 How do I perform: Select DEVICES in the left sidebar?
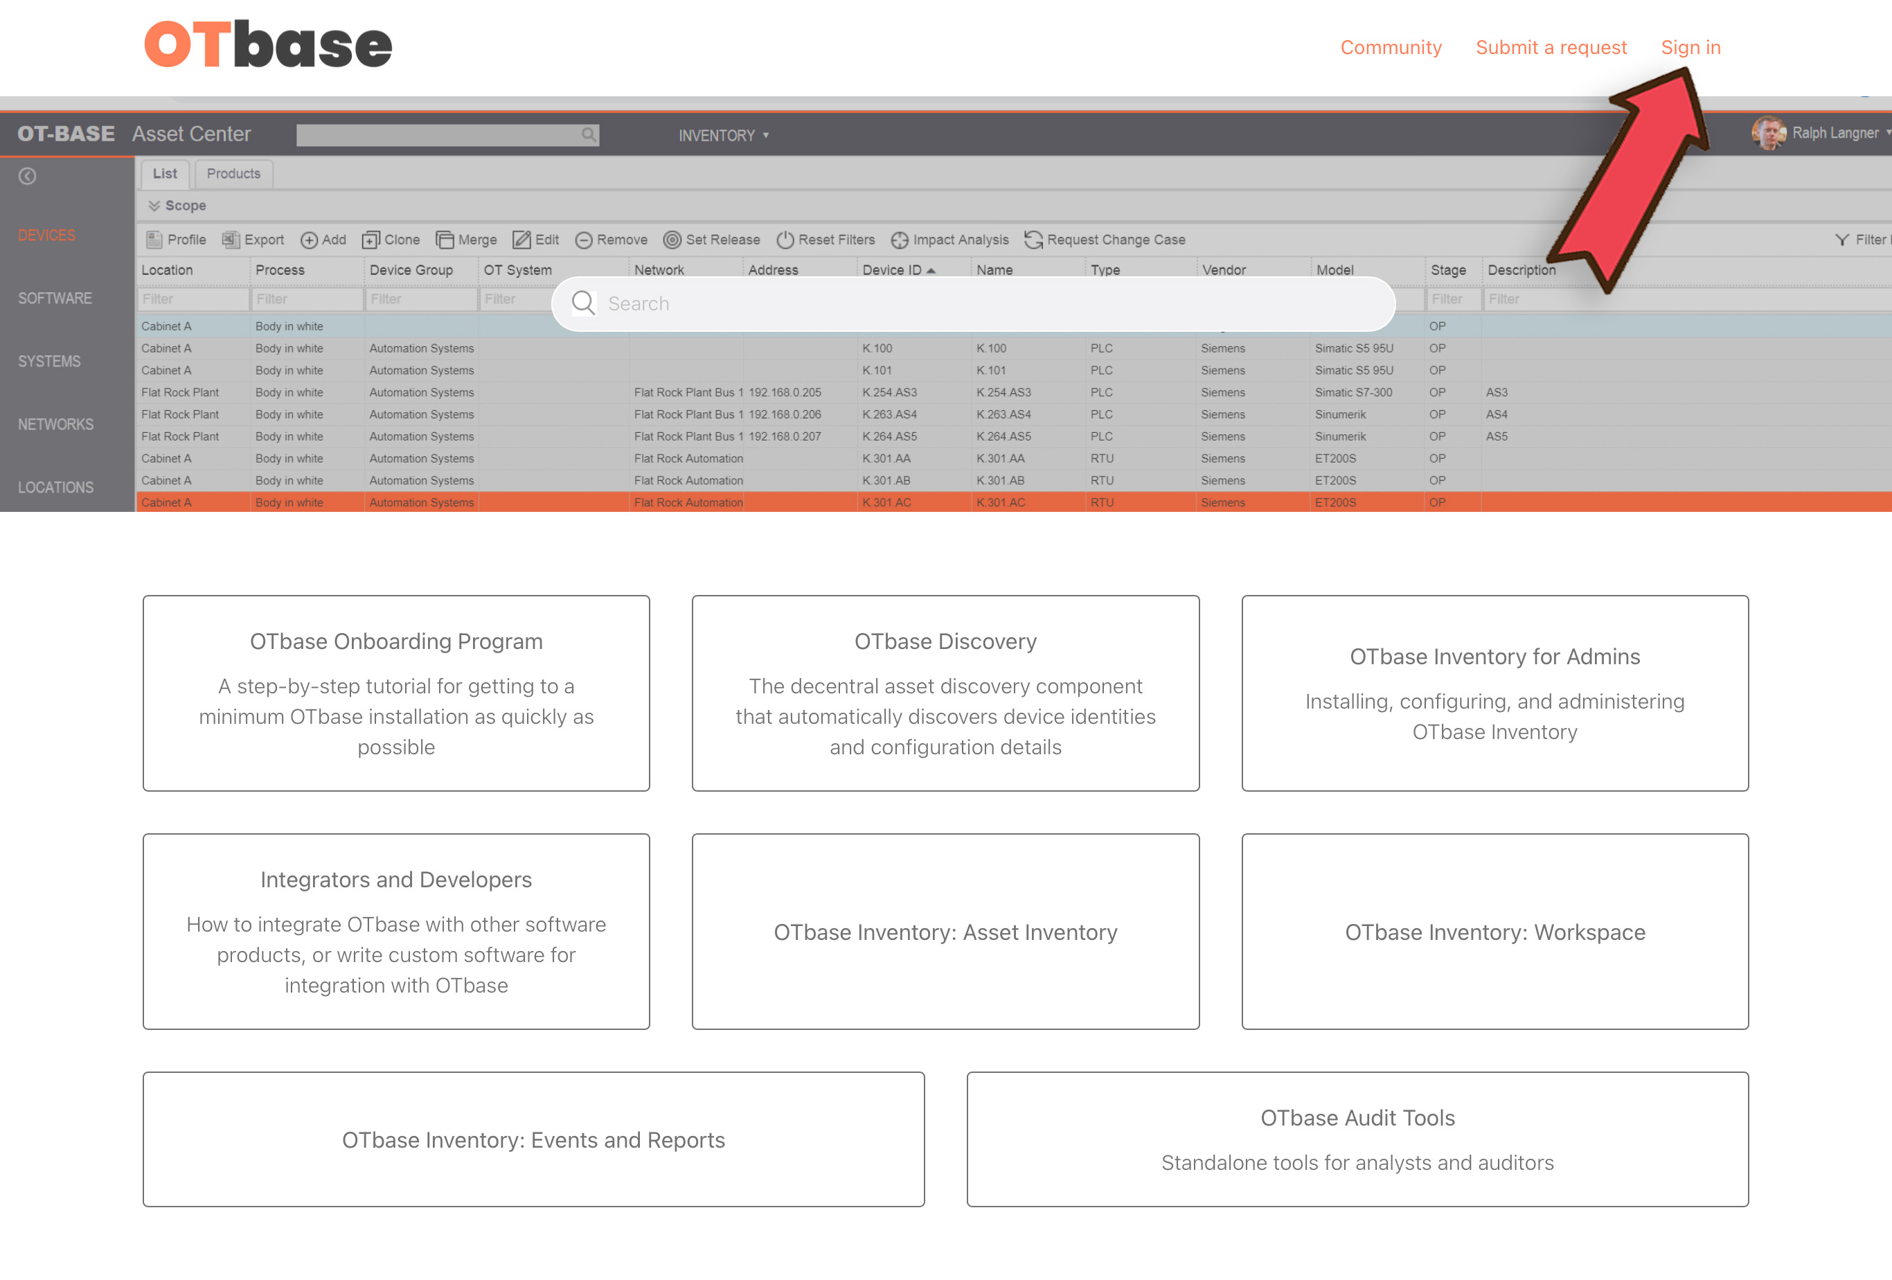(x=46, y=235)
